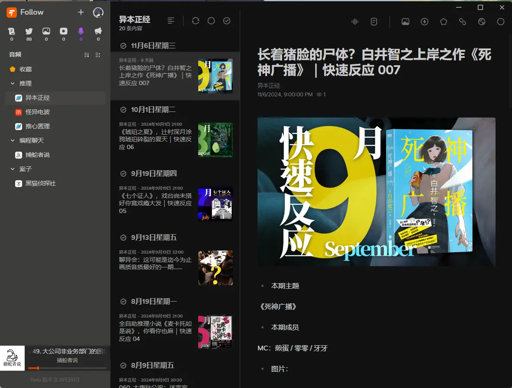This screenshot has height=388, width=512.
Task: Mark 9月13日星期五 entries as read
Action: click(x=123, y=237)
